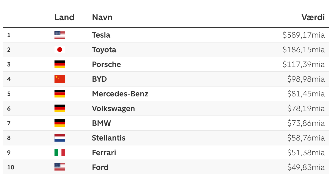Click the Italian flag beside Ferrari
The image size is (332, 177).
click(60, 152)
